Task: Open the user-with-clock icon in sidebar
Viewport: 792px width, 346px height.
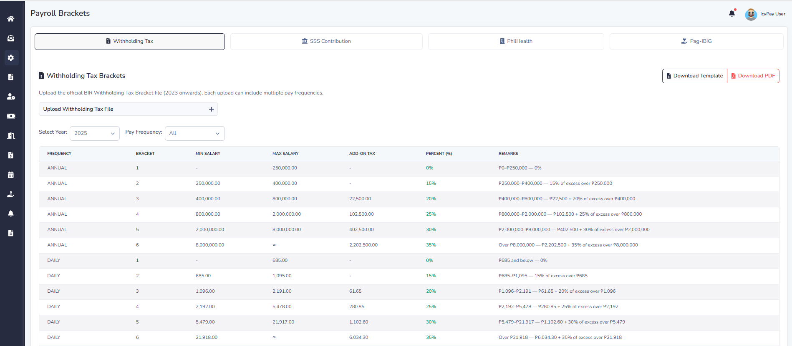Action: tap(11, 97)
